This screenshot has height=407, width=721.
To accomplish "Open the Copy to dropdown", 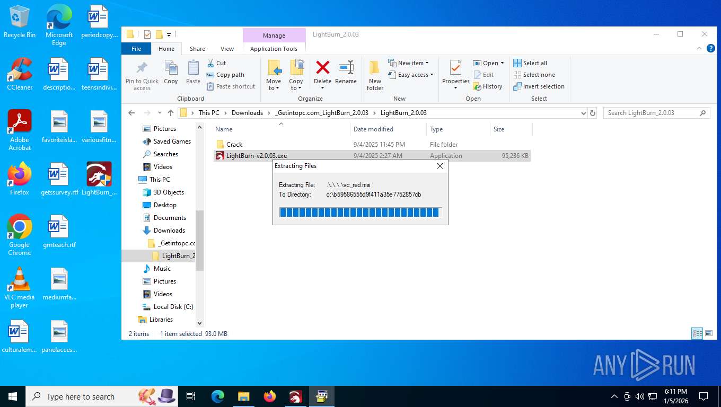I will [296, 85].
